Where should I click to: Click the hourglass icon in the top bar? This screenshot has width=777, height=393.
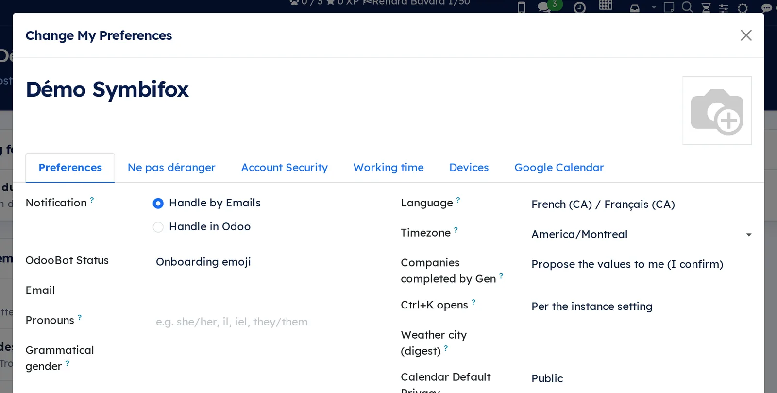tap(706, 8)
